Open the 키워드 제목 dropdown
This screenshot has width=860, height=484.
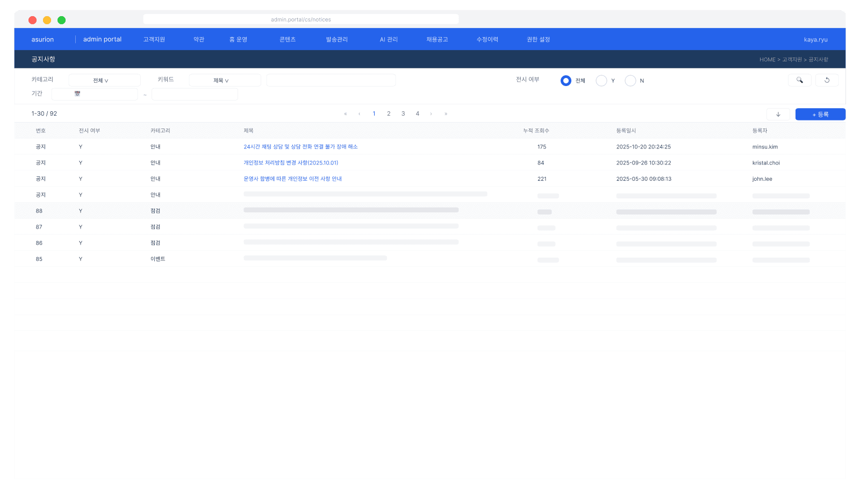click(x=225, y=80)
